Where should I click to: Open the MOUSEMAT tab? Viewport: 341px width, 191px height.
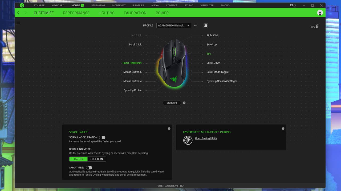[119, 5]
